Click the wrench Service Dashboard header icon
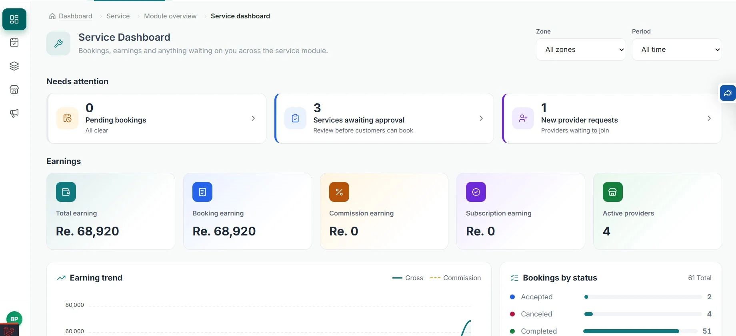The height and width of the screenshot is (336, 736). pyautogui.click(x=58, y=43)
